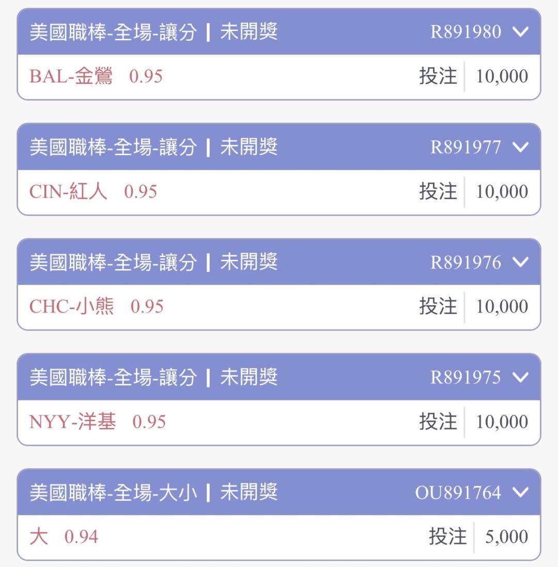558x567 pixels.
Task: Click the 10,000 stake on NYY-洋基 bet
Action: 502,422
